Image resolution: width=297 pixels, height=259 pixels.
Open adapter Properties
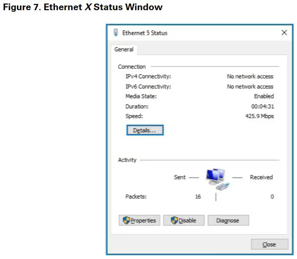tap(139, 220)
